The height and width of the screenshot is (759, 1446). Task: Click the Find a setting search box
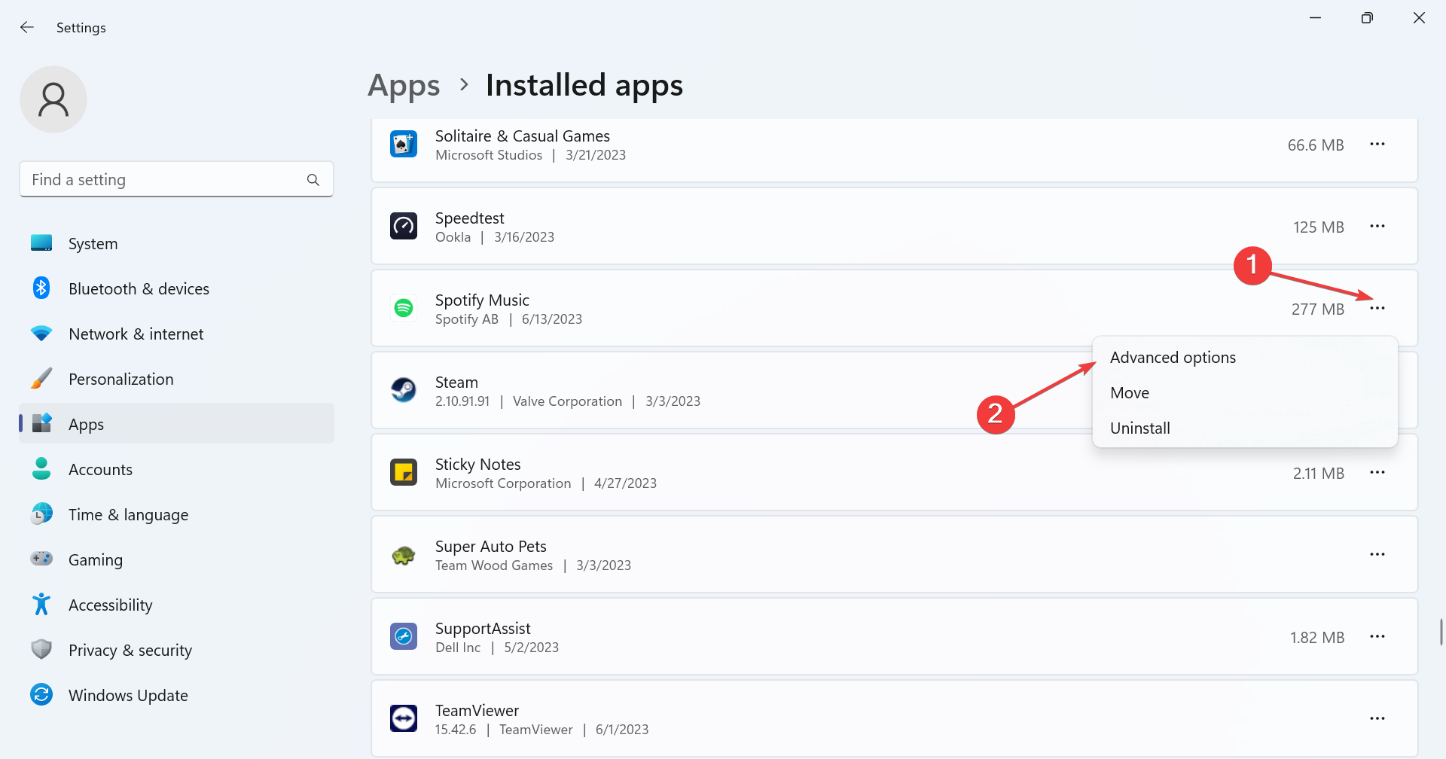tap(176, 179)
